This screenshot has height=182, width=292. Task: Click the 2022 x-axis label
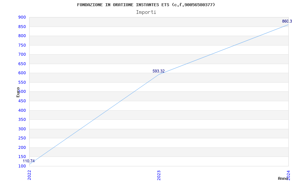(30, 175)
